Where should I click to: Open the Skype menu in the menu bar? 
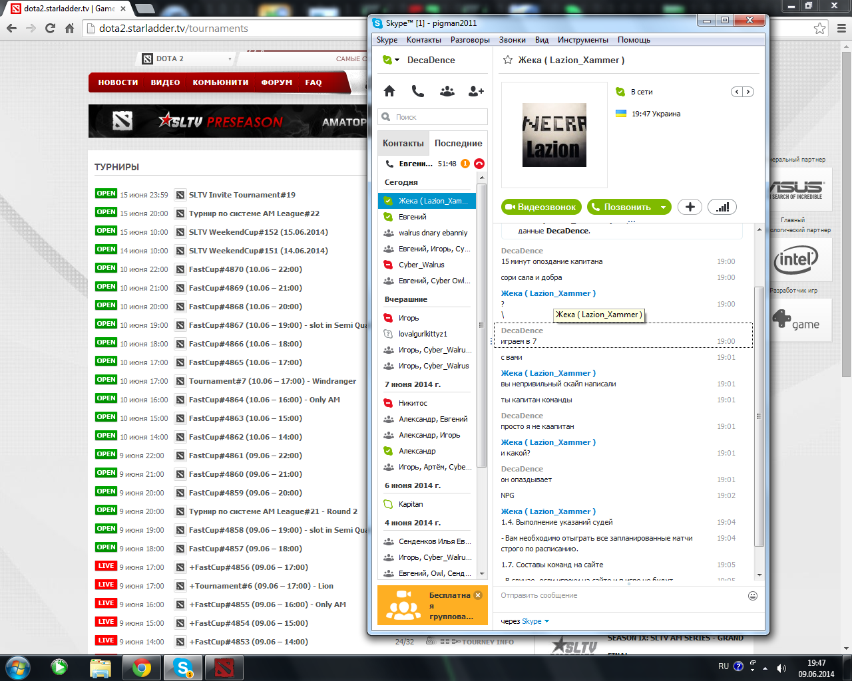point(387,40)
